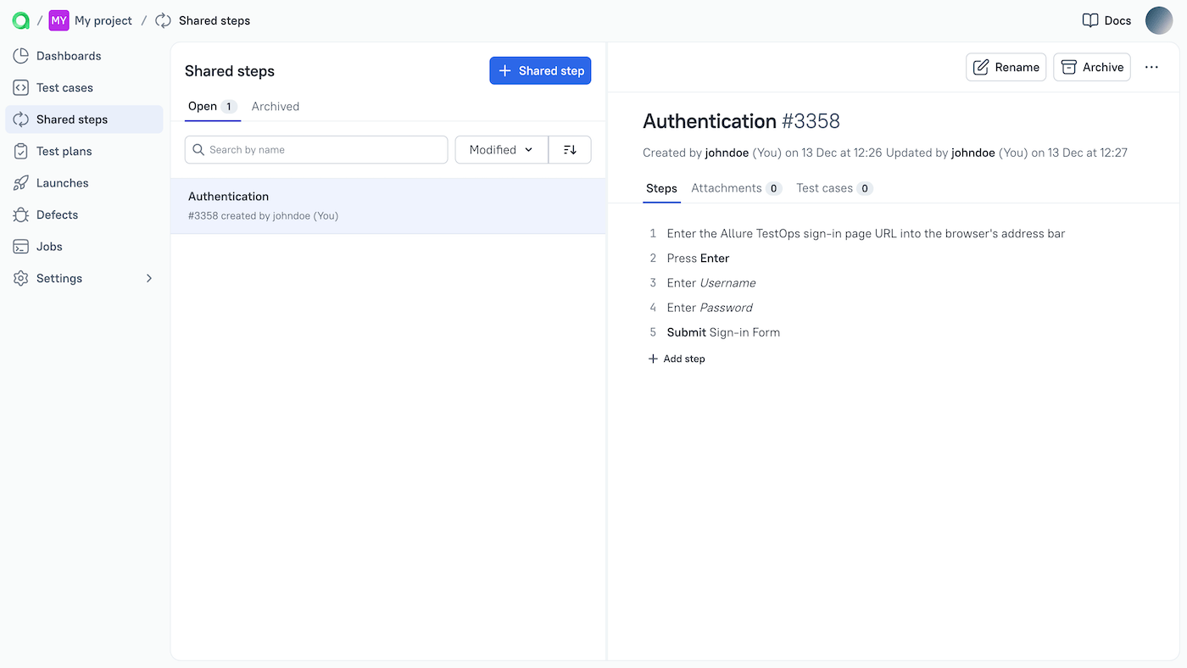Switch to the Archived tab
1187x668 pixels.
click(x=275, y=106)
